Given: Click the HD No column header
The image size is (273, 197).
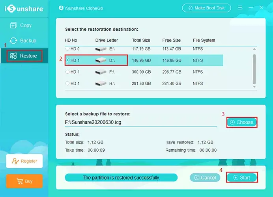Looking at the screenshot, I should pos(71,40).
